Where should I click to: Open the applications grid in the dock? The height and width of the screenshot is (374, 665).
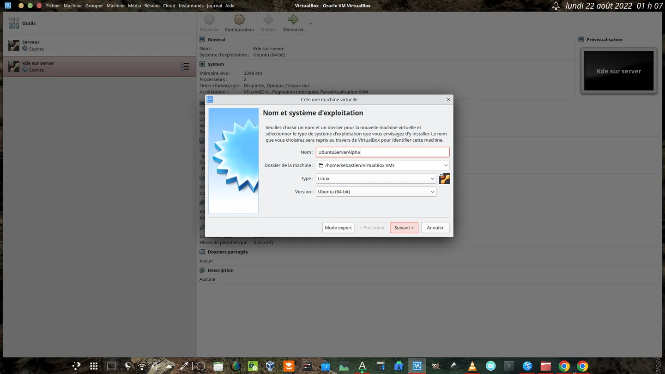pyautogui.click(x=94, y=366)
